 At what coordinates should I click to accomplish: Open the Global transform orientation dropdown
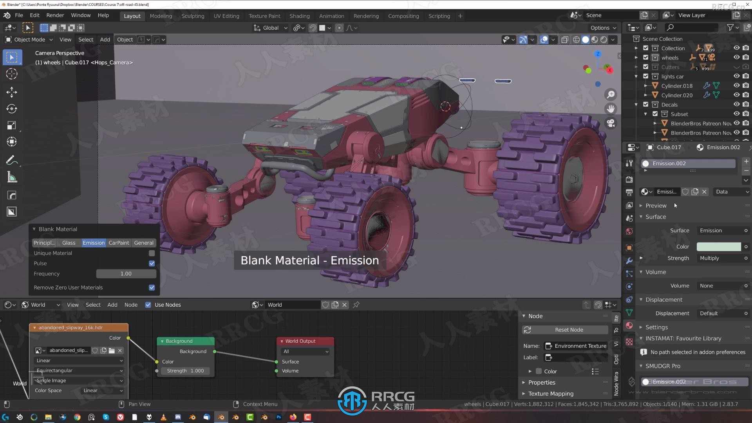(271, 28)
